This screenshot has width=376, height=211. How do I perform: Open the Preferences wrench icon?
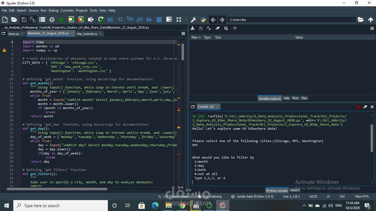[194, 20]
